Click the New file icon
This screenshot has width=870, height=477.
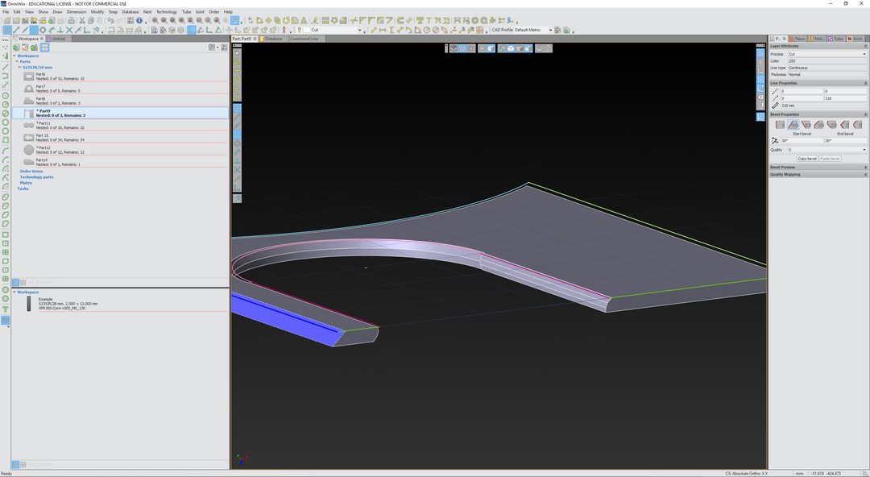tap(8, 20)
